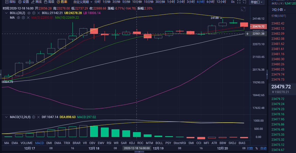Maximize chart pane using corner bracket icon
The image size is (296, 153).
point(243,9)
